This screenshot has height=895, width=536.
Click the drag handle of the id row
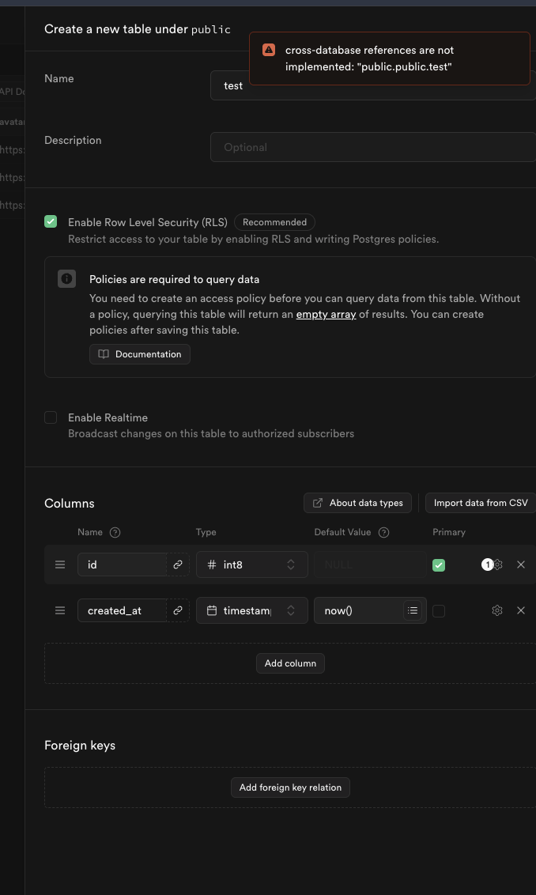coord(60,565)
